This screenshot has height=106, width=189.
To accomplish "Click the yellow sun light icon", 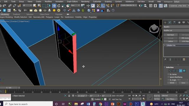I will (54, 11).
